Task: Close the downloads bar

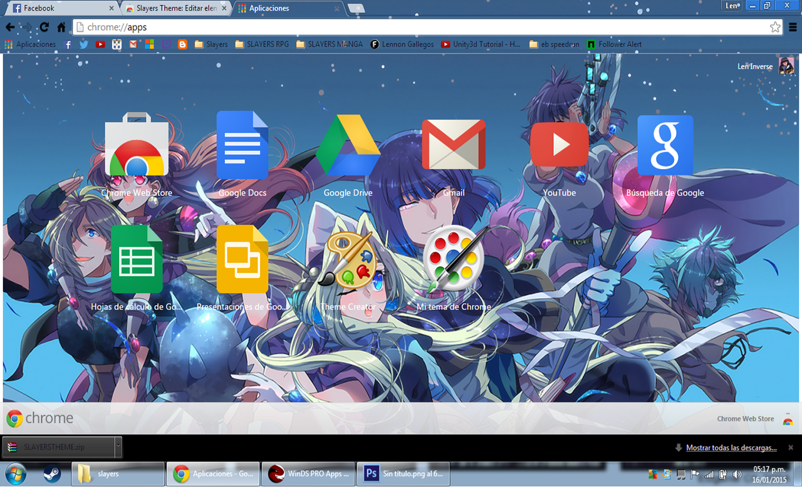Action: [x=791, y=448]
